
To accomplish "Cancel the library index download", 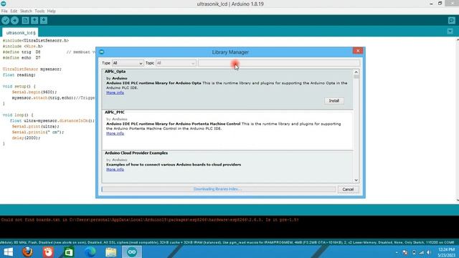I will coord(348,189).
